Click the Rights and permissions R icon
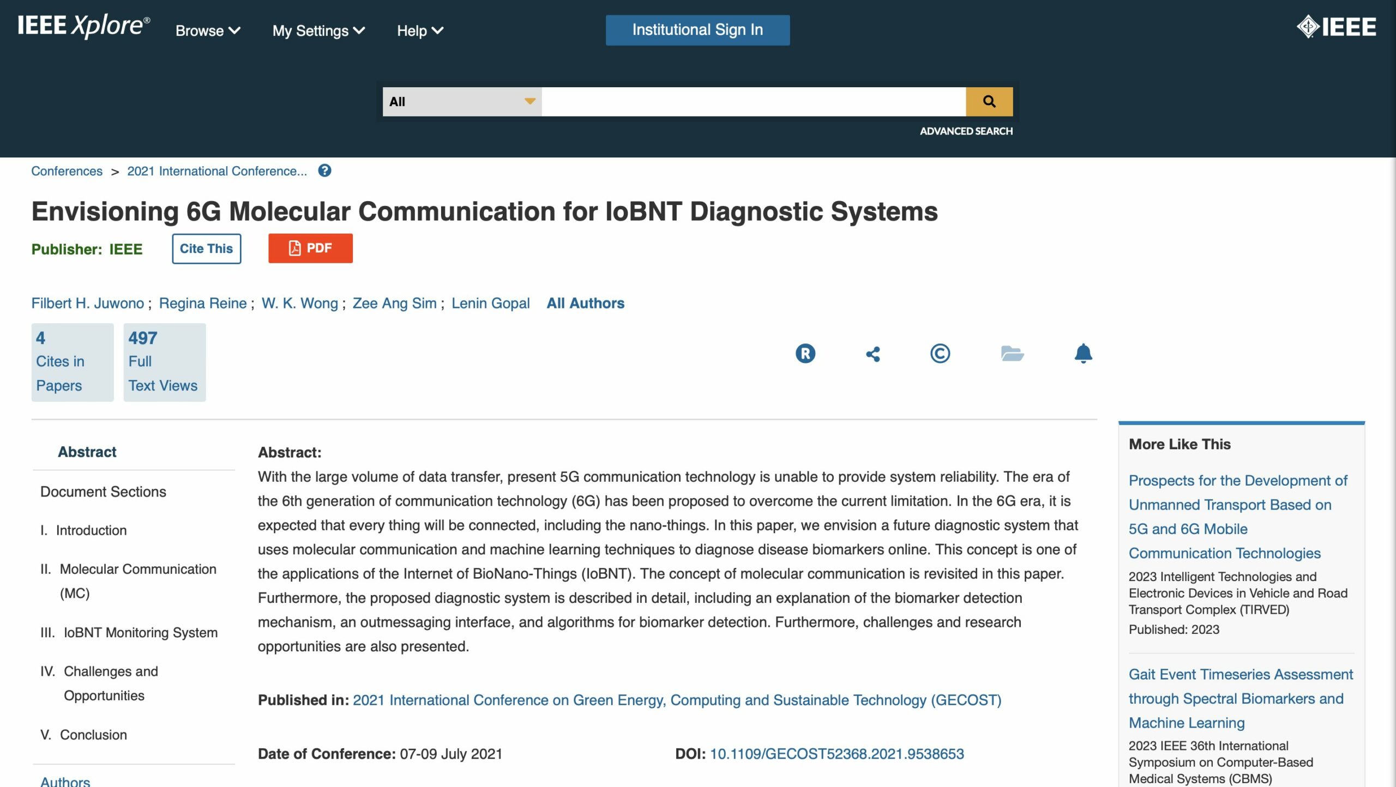 coord(805,354)
